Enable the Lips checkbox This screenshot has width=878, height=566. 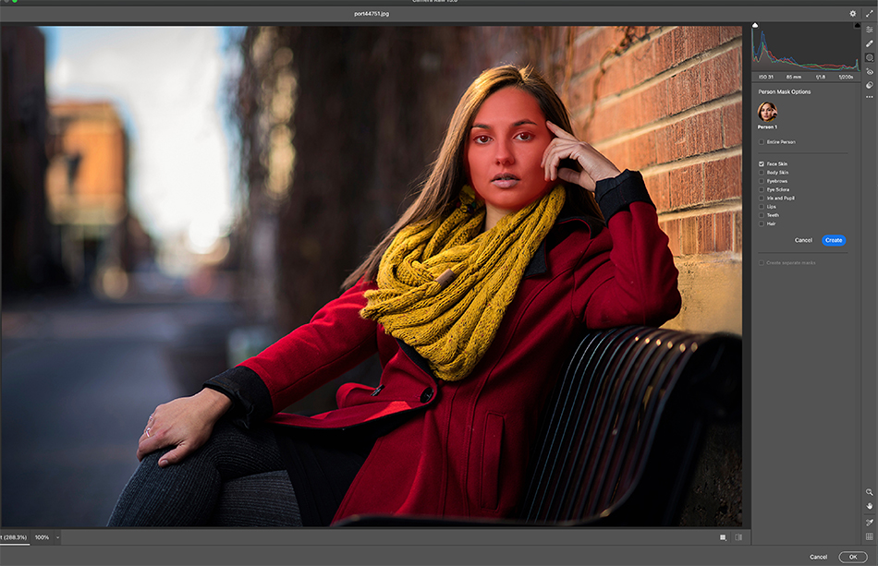point(761,207)
